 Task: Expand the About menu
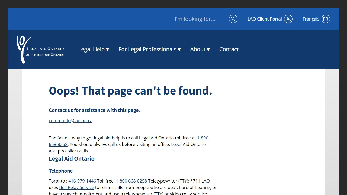tap(200, 49)
